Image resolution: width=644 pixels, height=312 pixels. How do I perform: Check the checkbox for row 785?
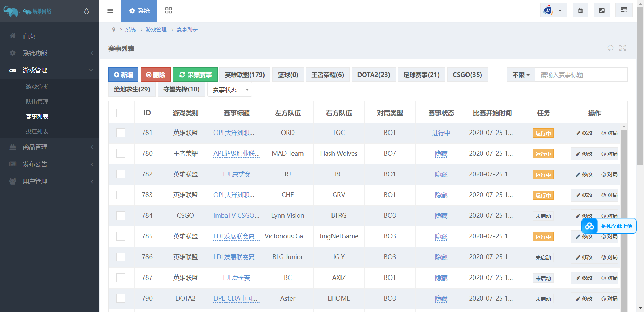[x=121, y=236]
